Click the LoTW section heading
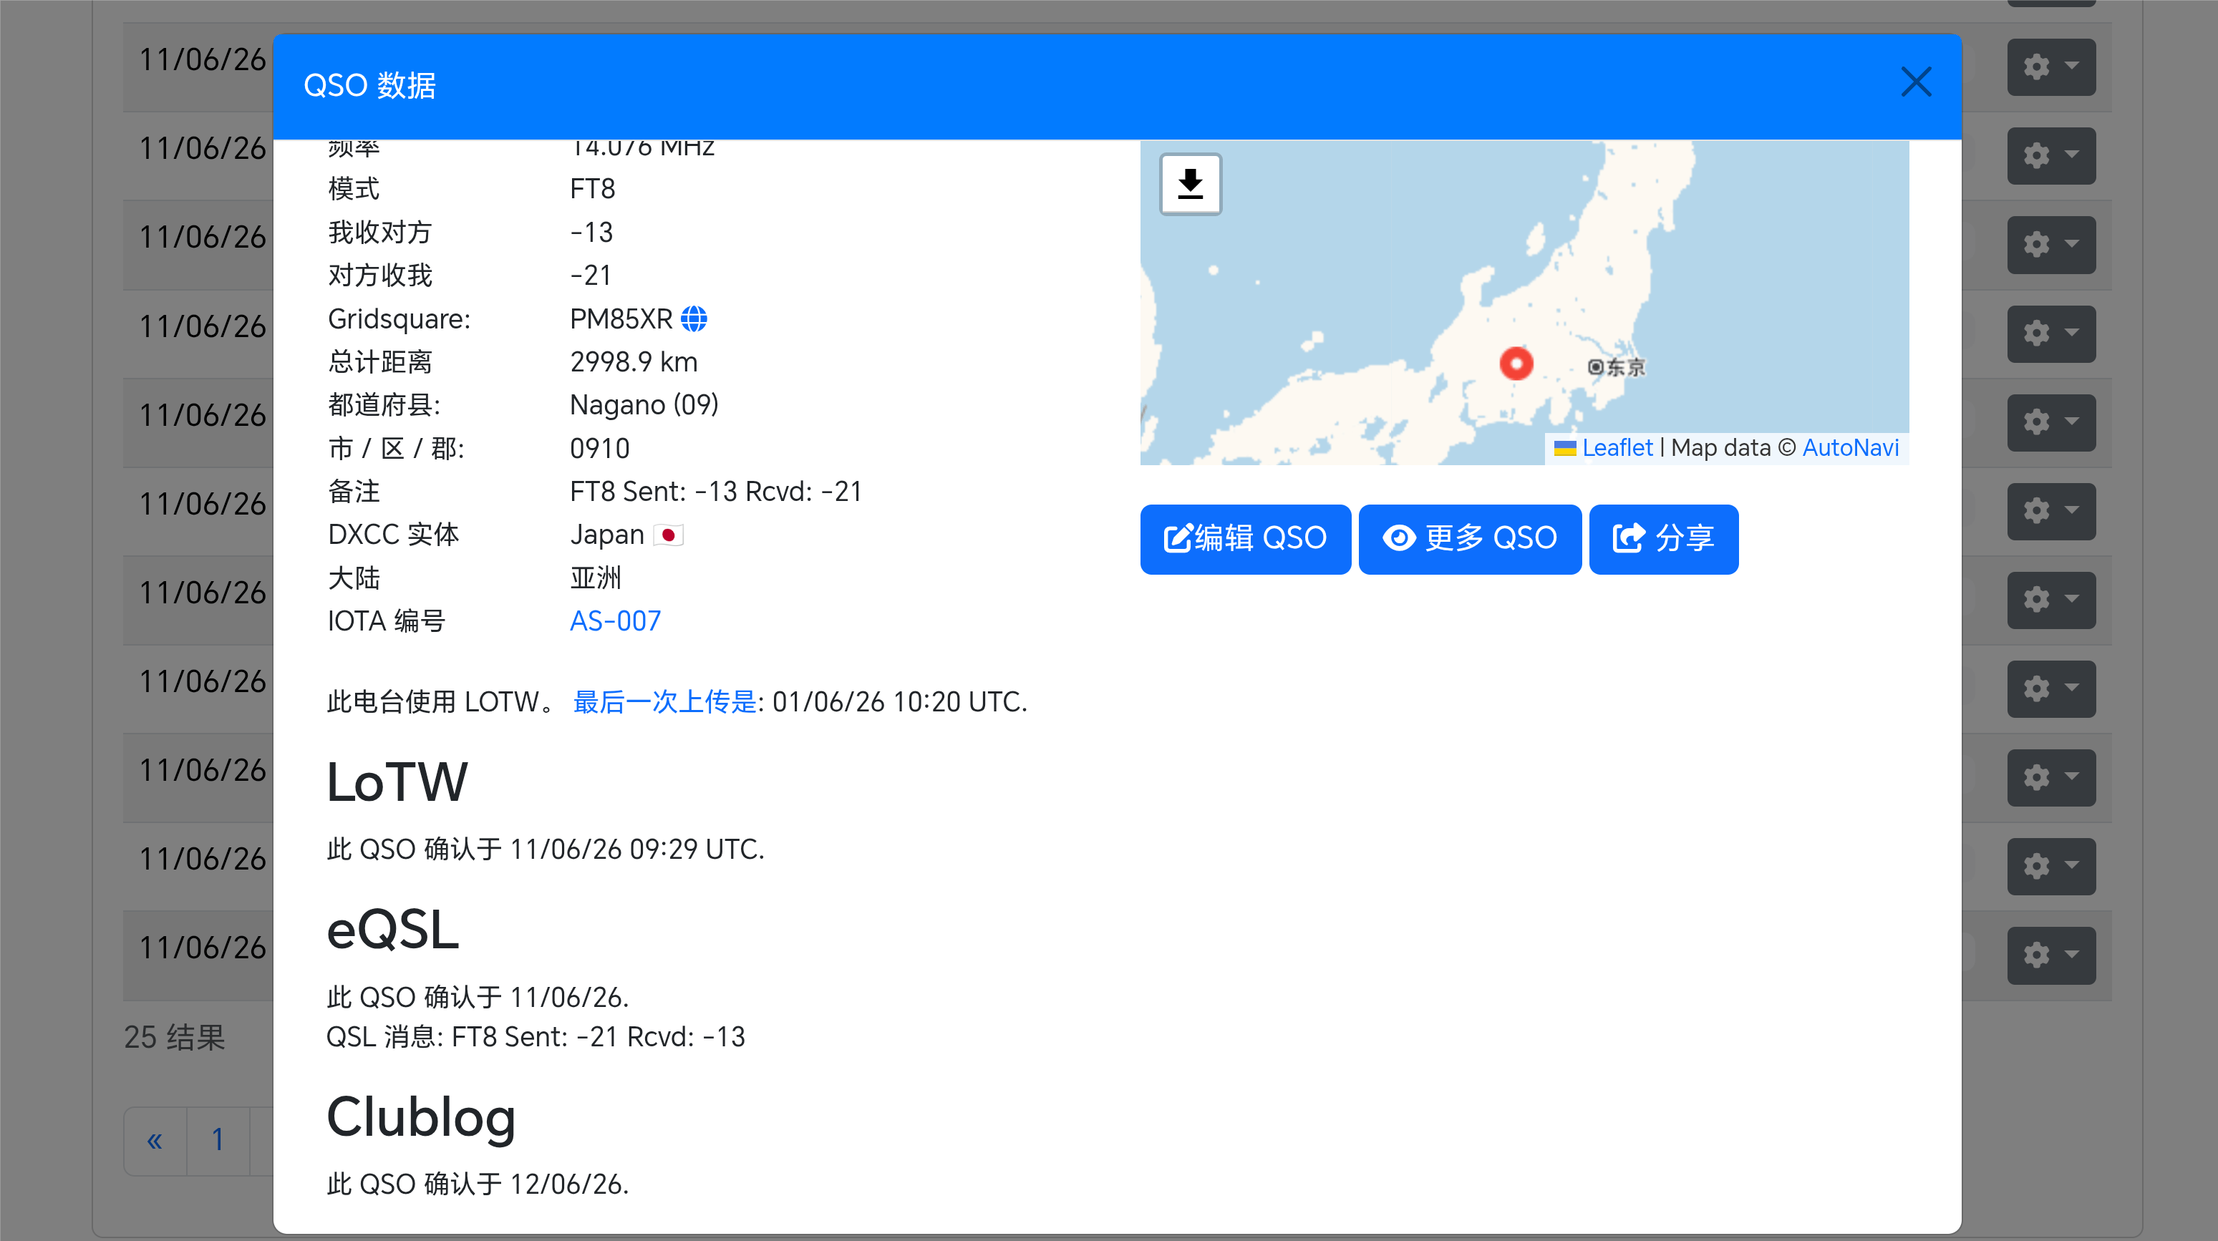 pyautogui.click(x=397, y=782)
